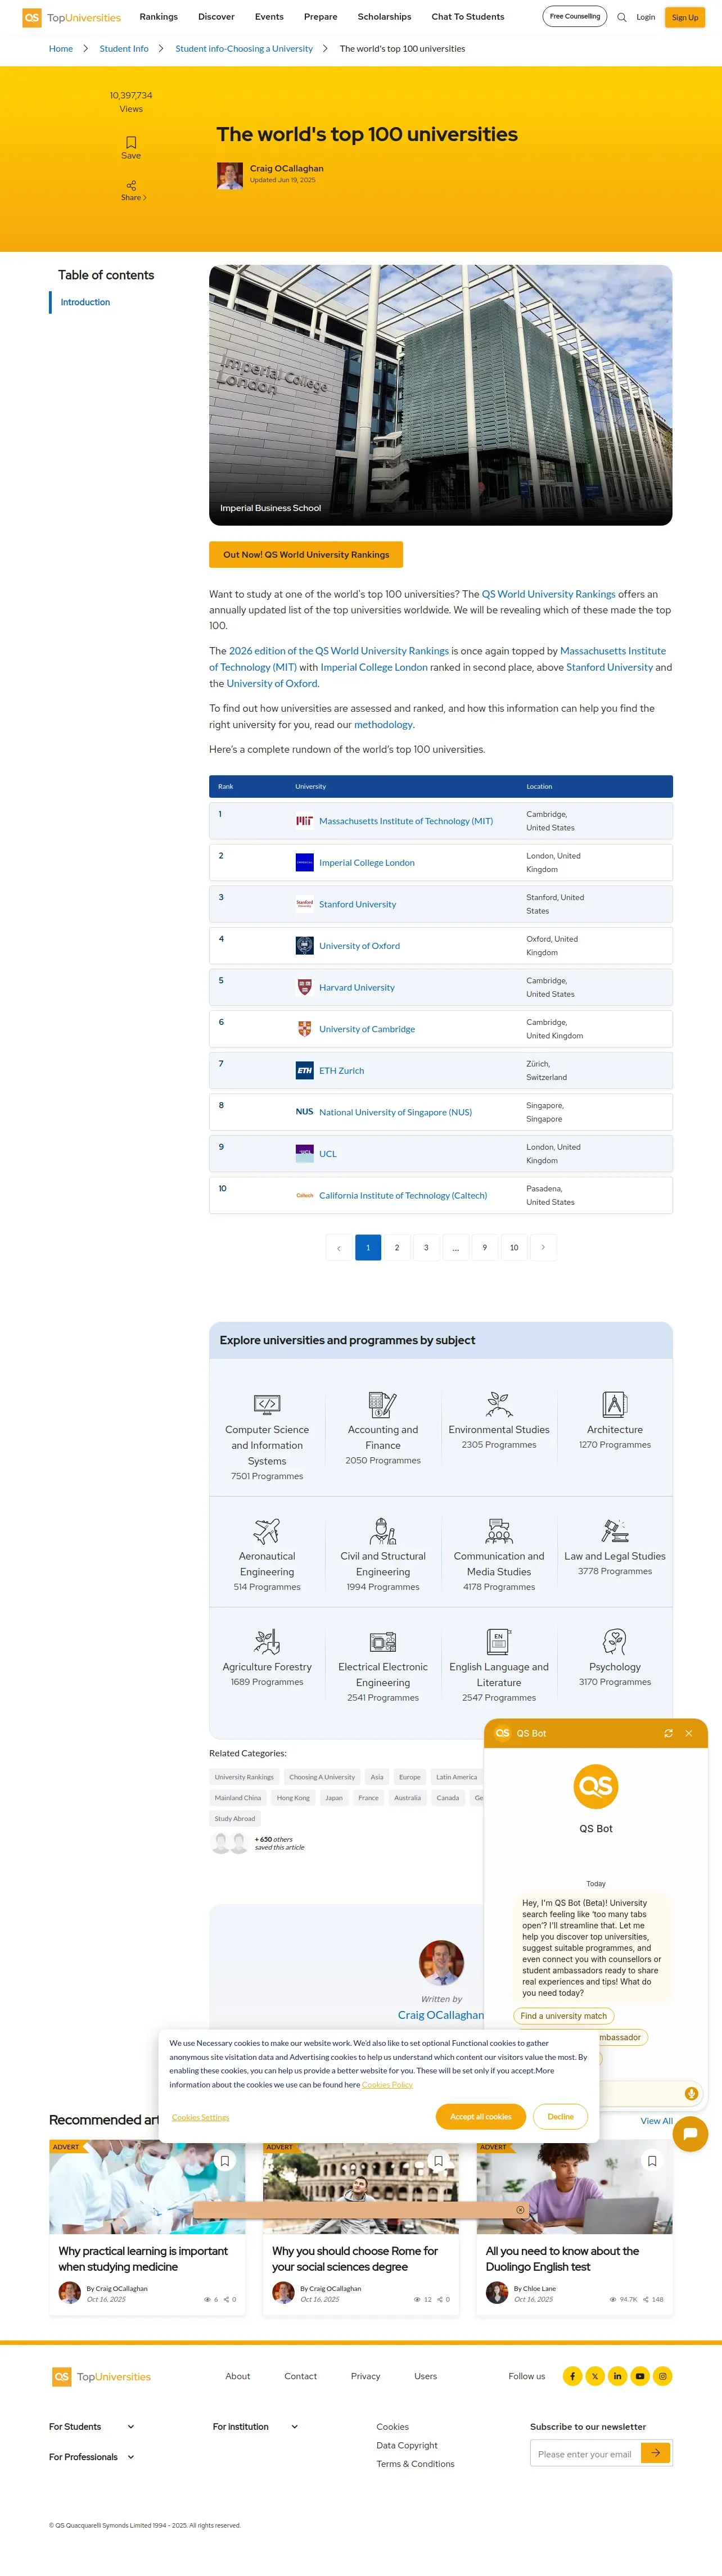Refresh the QS Bot chat
The image size is (722, 2576).
[x=668, y=1733]
